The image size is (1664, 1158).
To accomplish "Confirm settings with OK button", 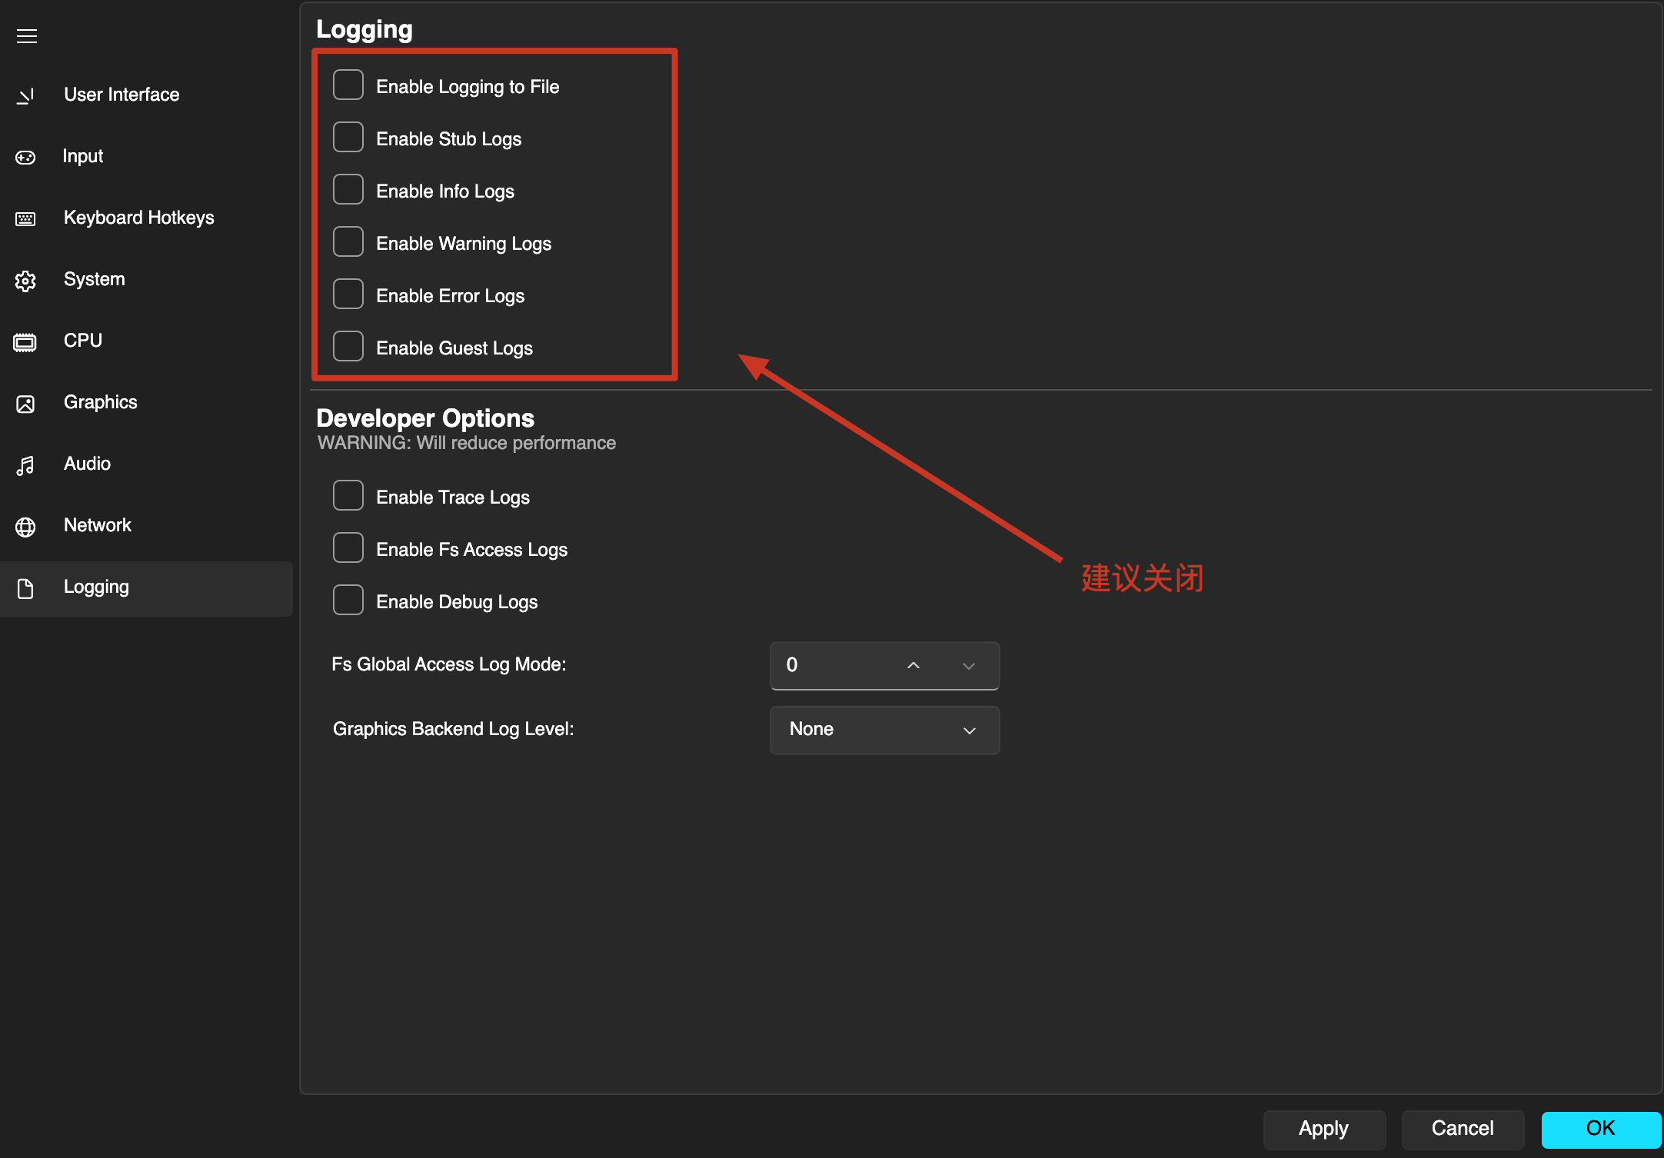I will coord(1601,1129).
